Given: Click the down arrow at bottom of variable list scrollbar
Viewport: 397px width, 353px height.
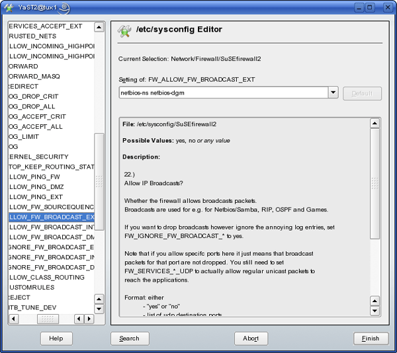Looking at the screenshot, I should [99, 309].
